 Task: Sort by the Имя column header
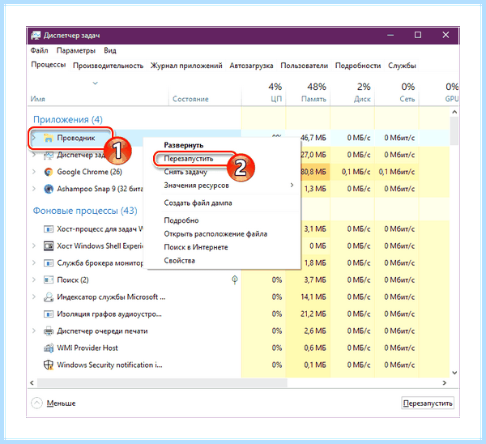click(x=38, y=99)
